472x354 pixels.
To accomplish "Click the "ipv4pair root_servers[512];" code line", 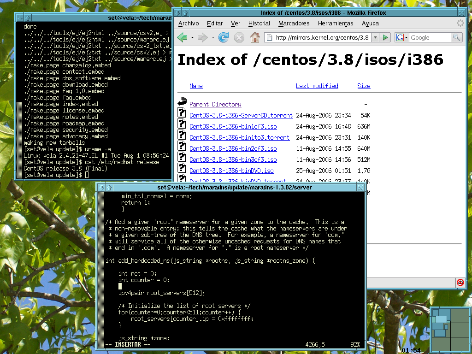I will [162, 293].
